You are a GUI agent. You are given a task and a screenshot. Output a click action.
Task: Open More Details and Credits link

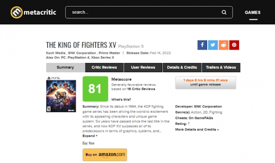[197, 129]
